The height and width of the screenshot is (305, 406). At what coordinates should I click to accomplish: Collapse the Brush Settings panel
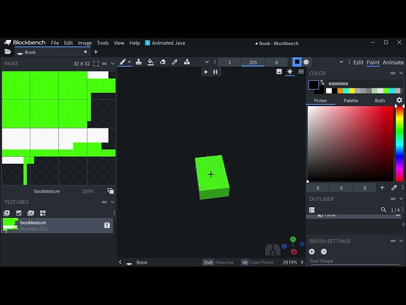click(401, 241)
